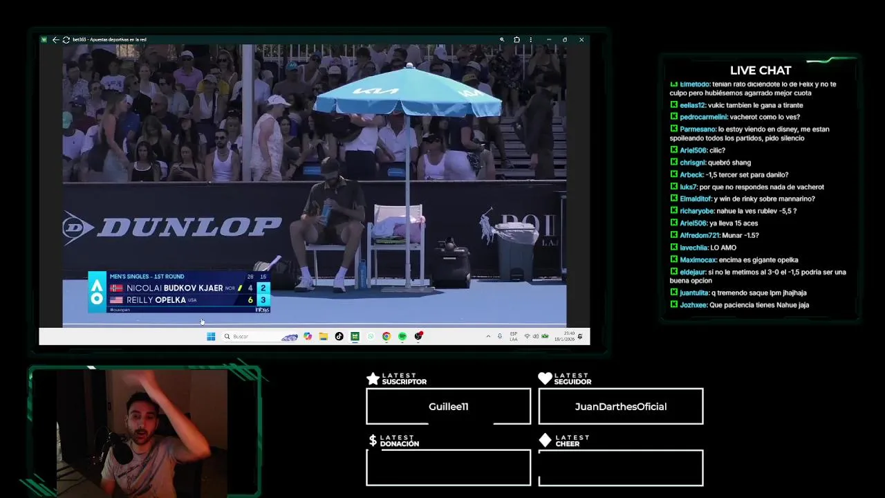Open Spotify from the taskbar

tap(402, 336)
